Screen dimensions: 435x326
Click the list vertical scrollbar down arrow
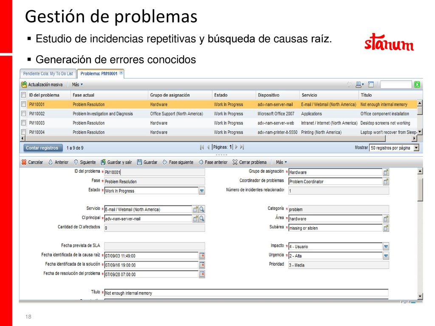pyautogui.click(x=420, y=132)
